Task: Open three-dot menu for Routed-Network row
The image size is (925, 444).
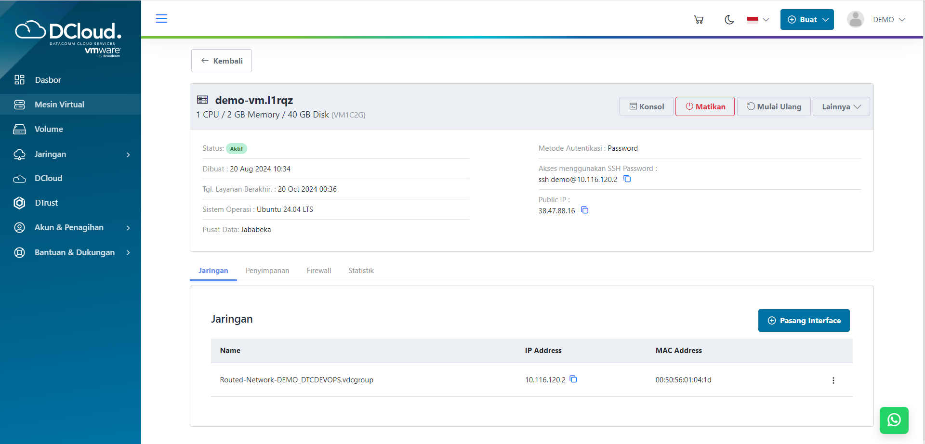Action: 833,380
